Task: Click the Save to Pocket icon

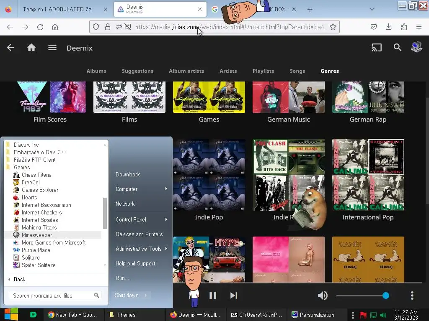Action: coord(373,27)
